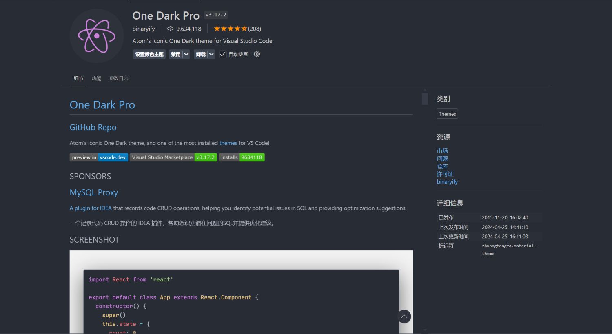612x334 pixels.
Task: Click the themes hyperlink in description
Action: pos(228,143)
